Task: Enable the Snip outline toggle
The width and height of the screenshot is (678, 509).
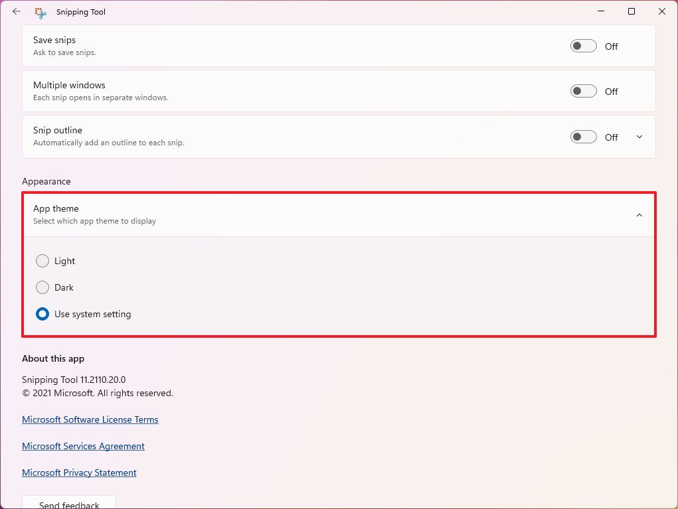Action: 582,137
